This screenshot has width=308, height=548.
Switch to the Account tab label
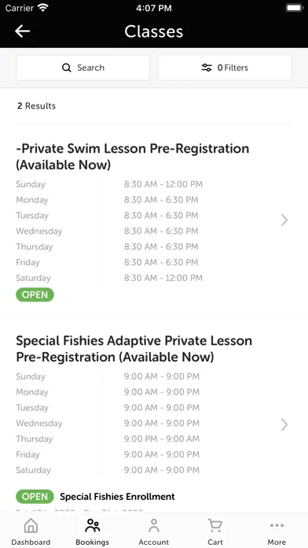click(154, 542)
